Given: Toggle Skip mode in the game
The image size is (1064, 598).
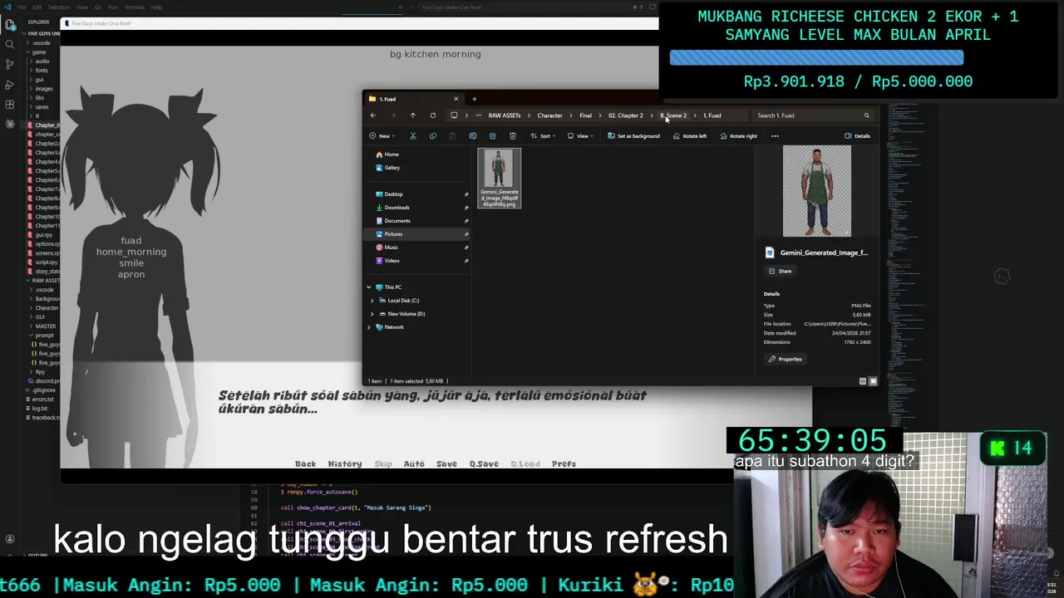Looking at the screenshot, I should pos(383,464).
